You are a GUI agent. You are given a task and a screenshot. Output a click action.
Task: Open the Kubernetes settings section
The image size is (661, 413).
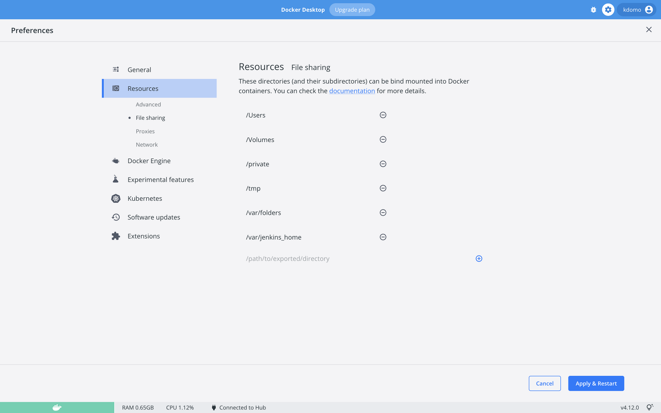point(160,199)
